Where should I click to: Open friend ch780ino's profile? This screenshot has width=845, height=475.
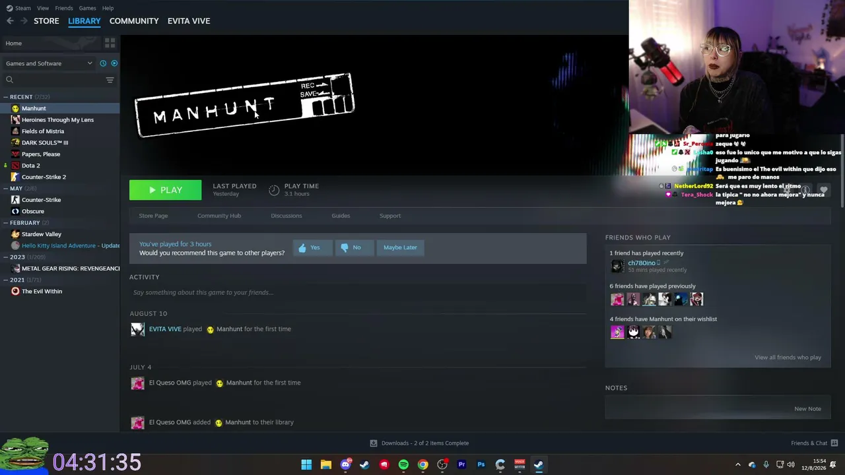641,263
